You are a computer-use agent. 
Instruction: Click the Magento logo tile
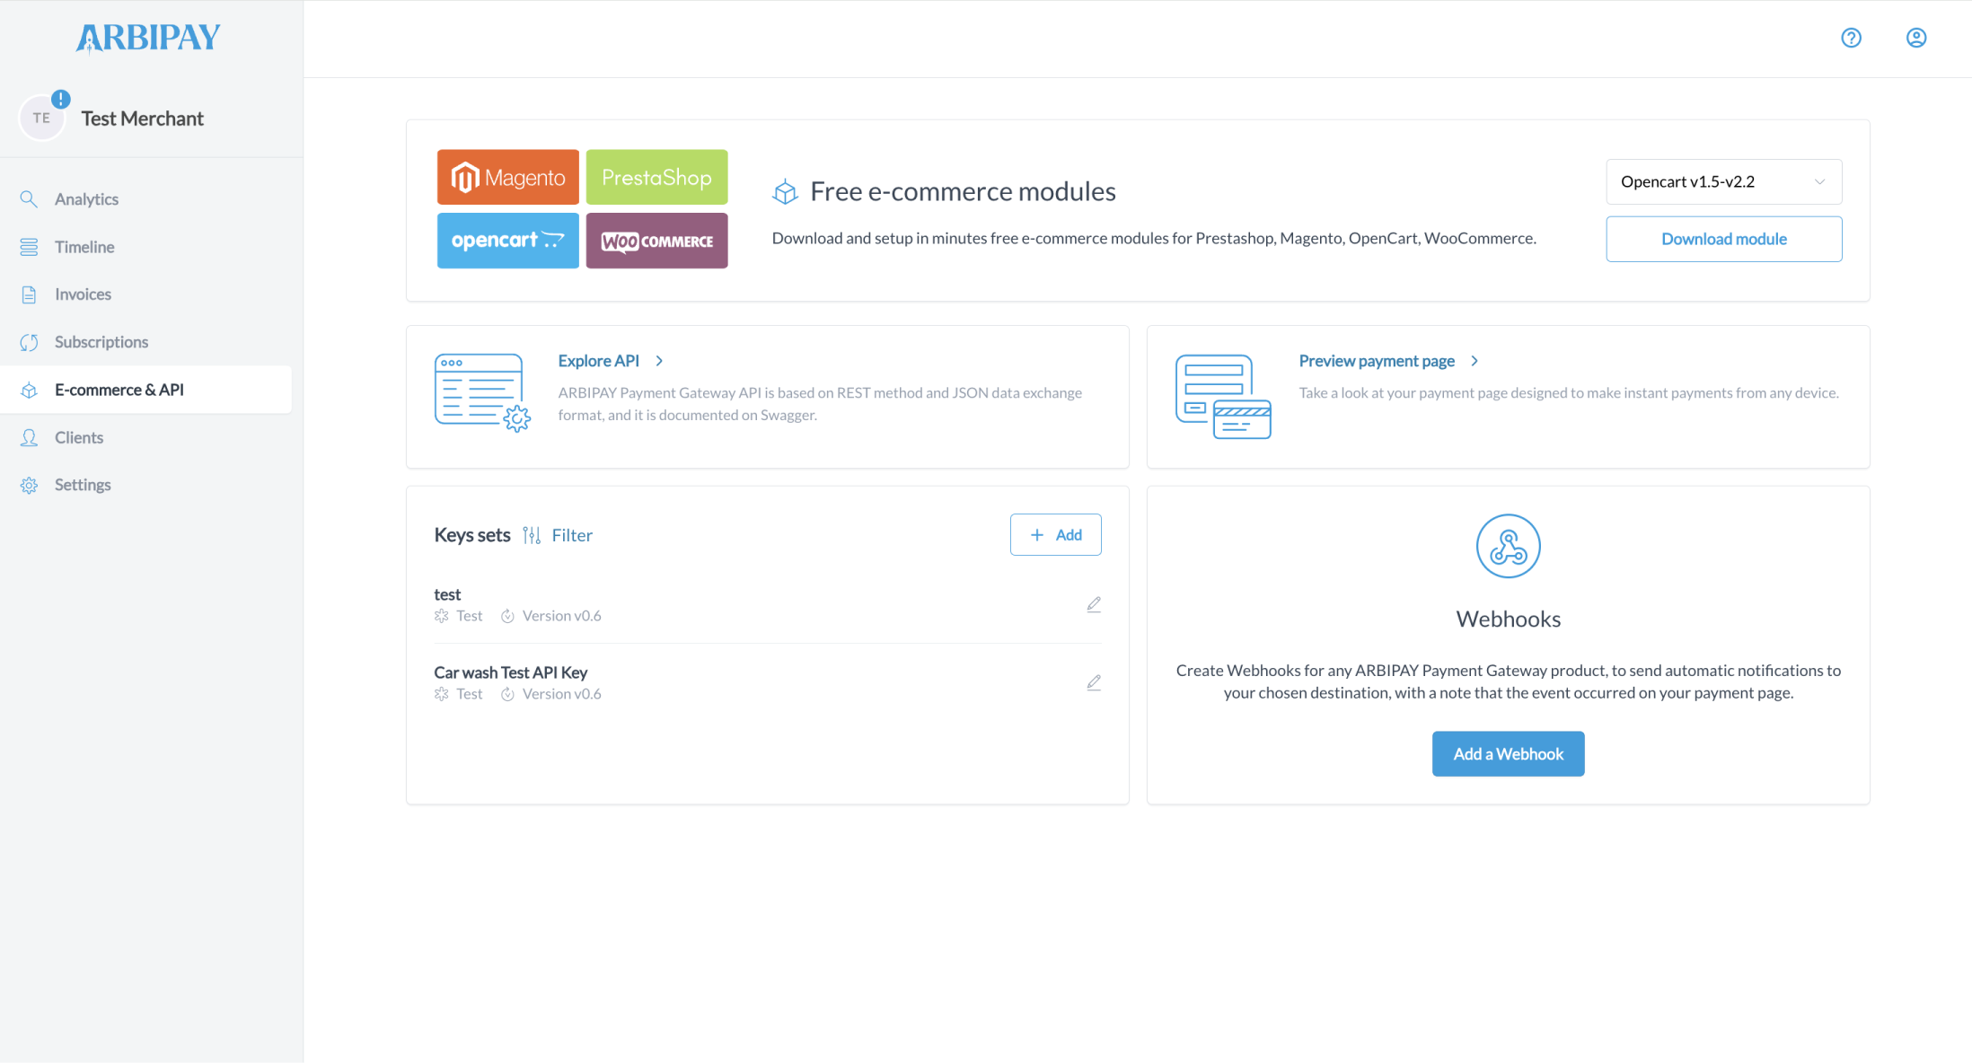508,177
